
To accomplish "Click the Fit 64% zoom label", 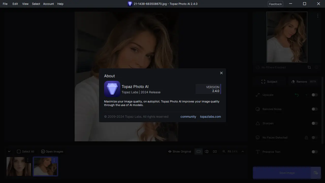I will [x=233, y=151].
